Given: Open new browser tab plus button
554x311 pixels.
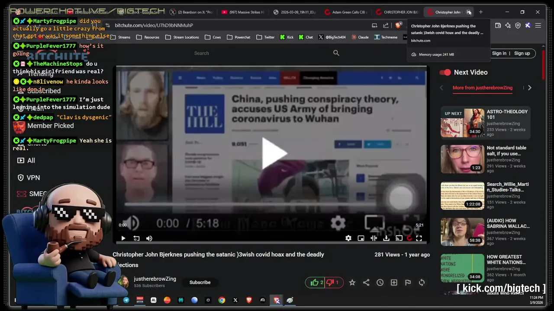Looking at the screenshot, I should point(480,12).
